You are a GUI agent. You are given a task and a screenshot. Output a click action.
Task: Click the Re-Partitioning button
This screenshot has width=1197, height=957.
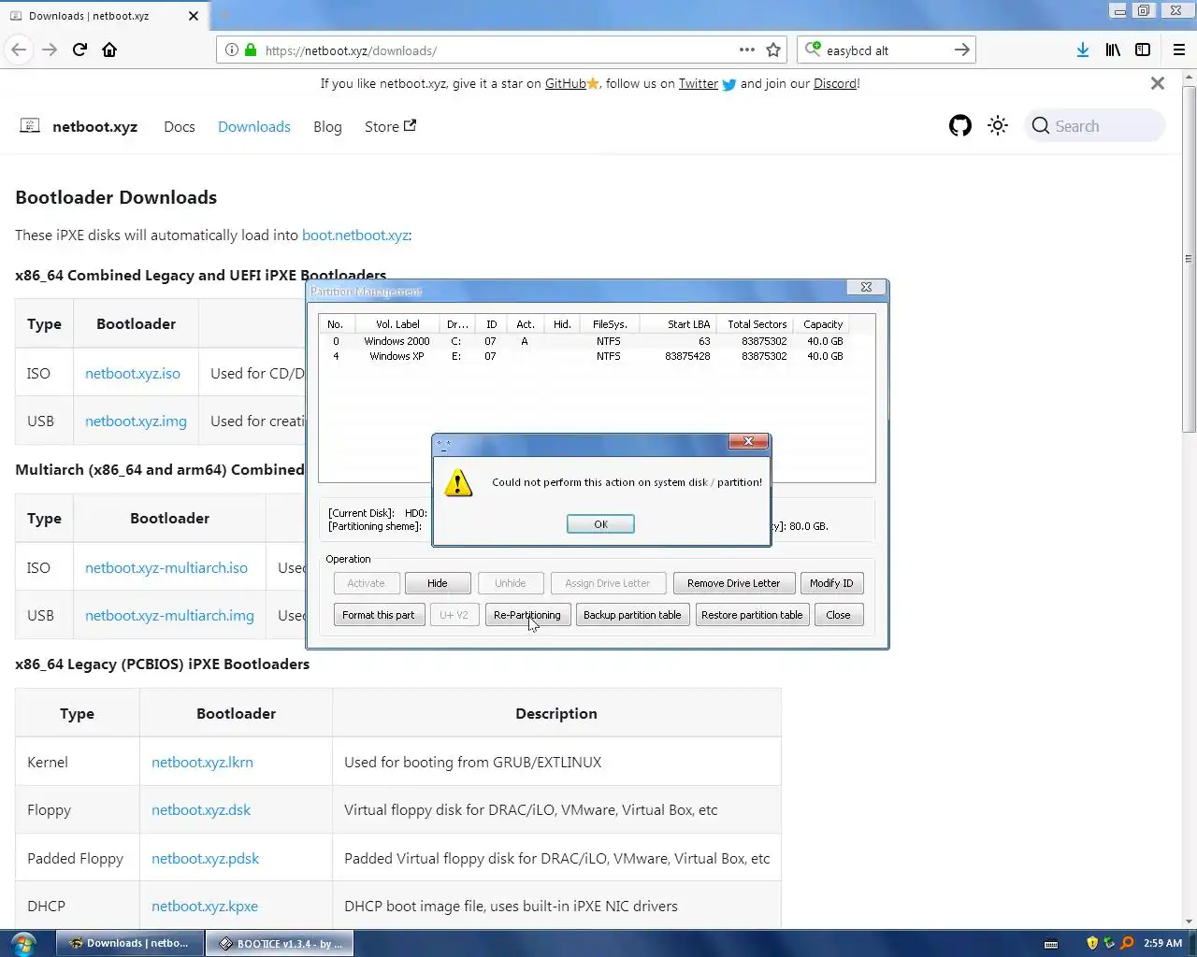tap(527, 615)
